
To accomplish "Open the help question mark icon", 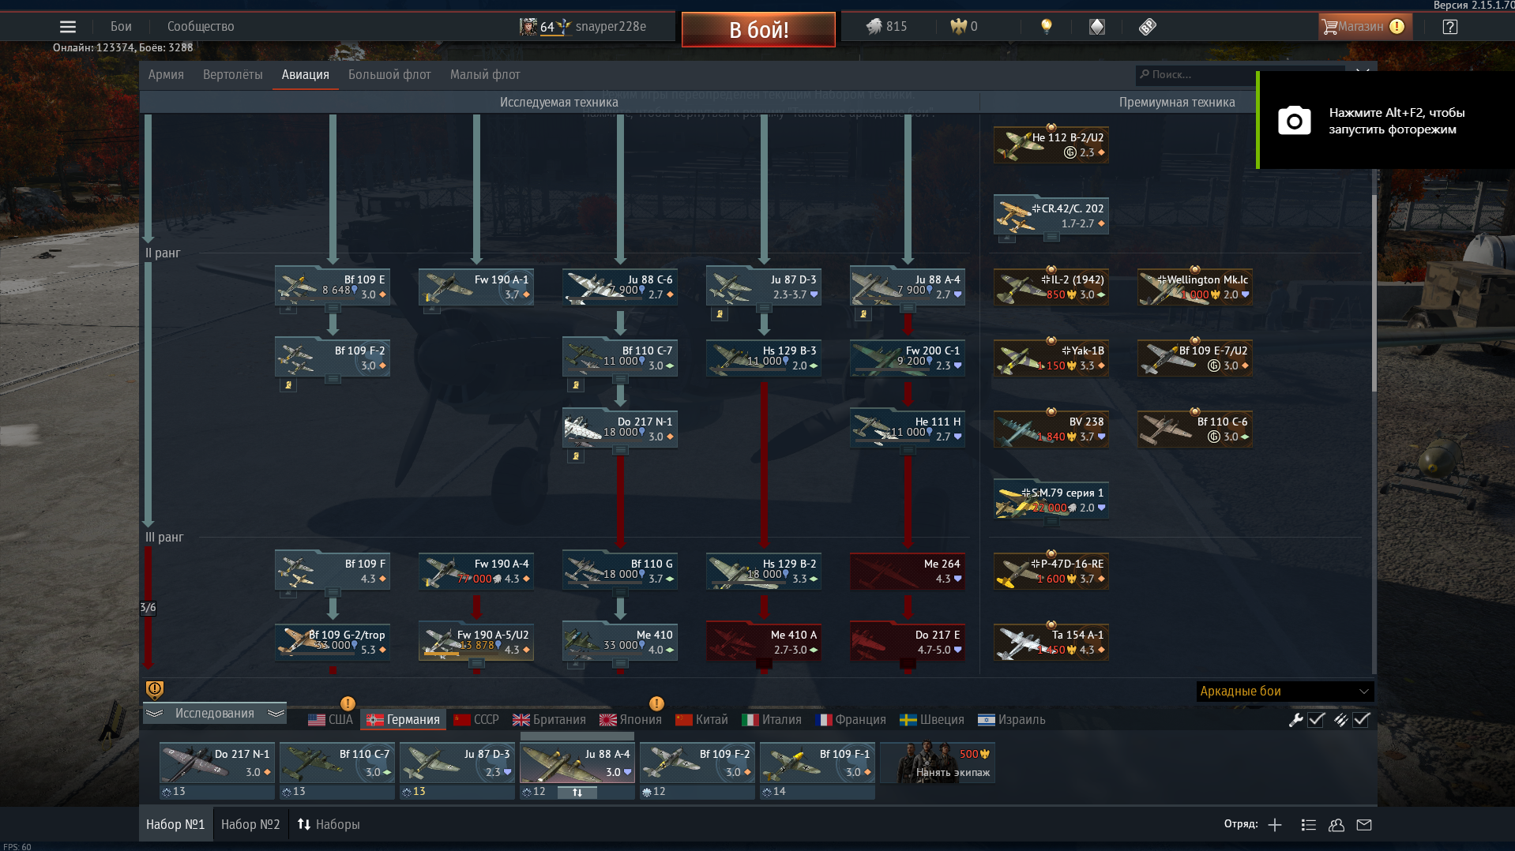I will [x=1449, y=27].
